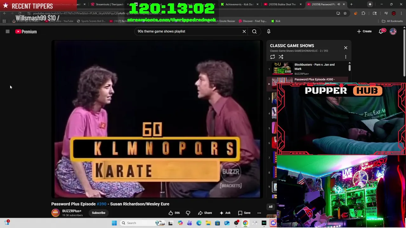Open Windows widgets icon in taskbar corner
The image size is (406, 228).
(x=7, y=223)
